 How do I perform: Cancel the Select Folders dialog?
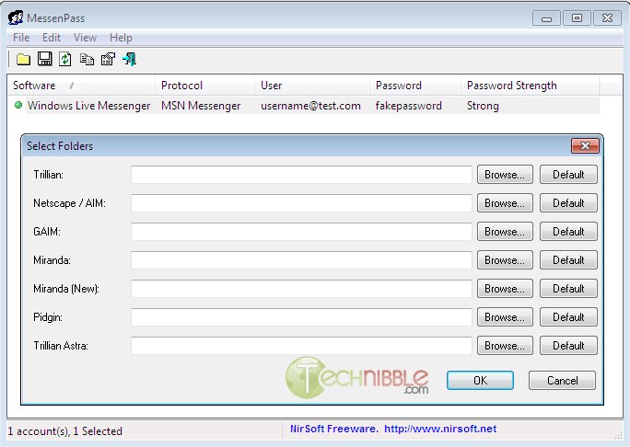point(562,380)
